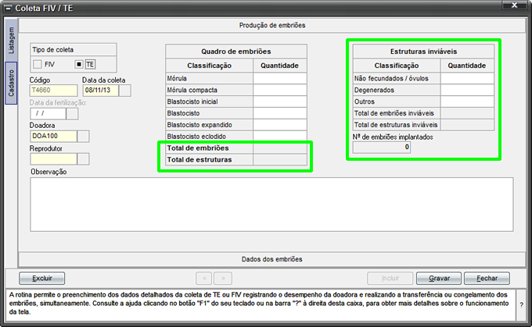Check the FIV collection type box
This screenshot has width=532, height=327.
[38, 64]
